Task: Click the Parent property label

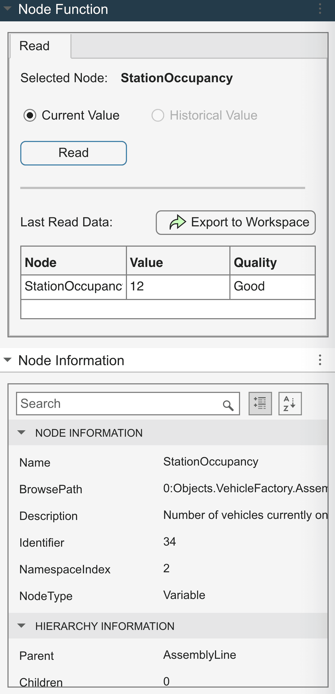Action: [37, 656]
